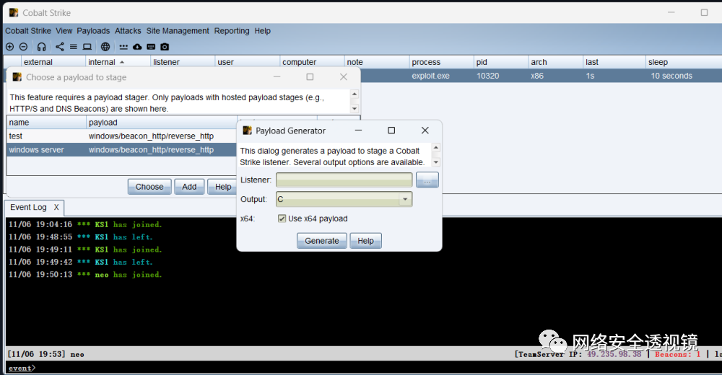View credentials via the asterisks icon
722x375 pixels.
(x=123, y=46)
